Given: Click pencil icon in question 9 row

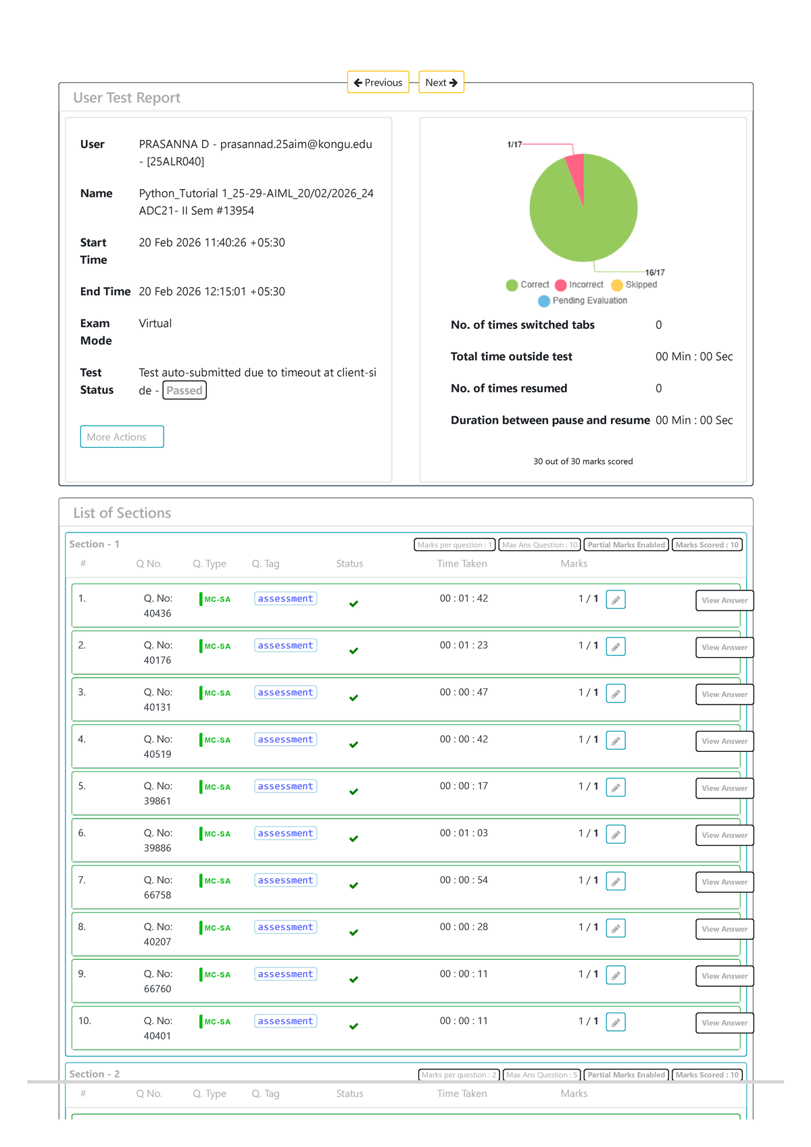Looking at the screenshot, I should click(x=615, y=975).
